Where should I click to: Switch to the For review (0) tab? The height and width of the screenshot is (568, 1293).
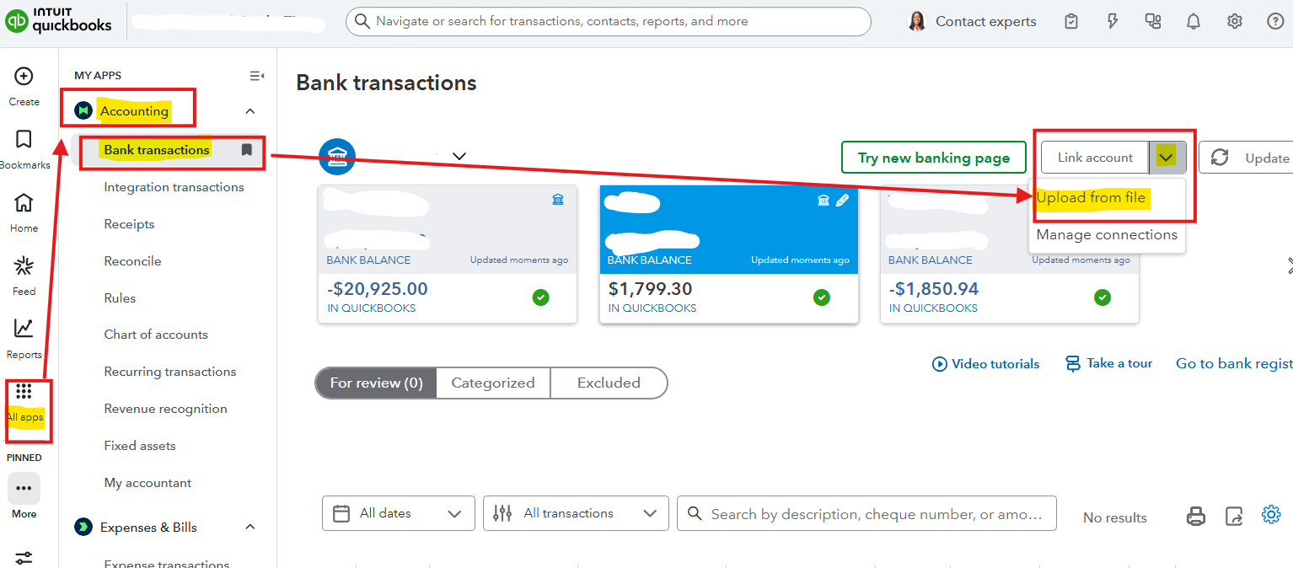pos(376,383)
